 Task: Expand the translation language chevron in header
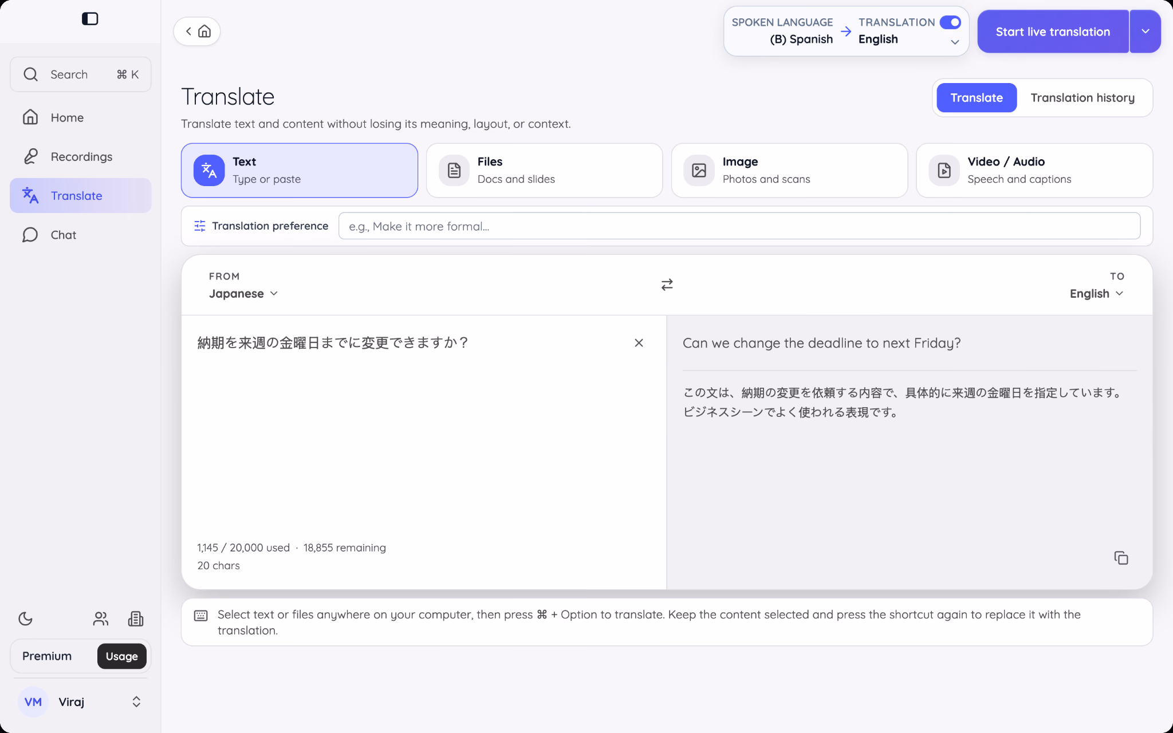pos(955,42)
